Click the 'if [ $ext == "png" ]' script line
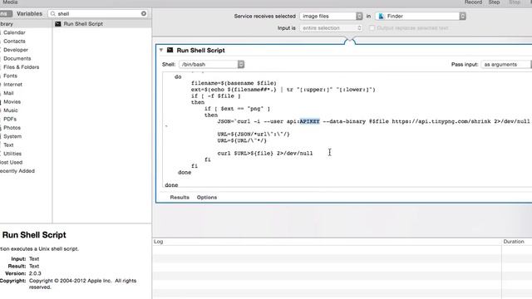 [237, 109]
